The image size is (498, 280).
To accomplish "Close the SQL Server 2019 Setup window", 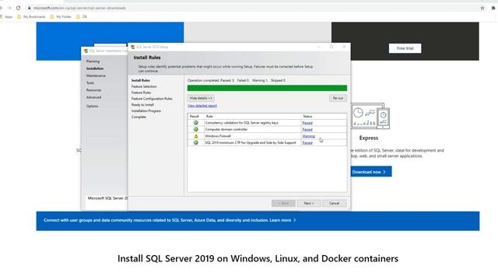I will (344, 47).
